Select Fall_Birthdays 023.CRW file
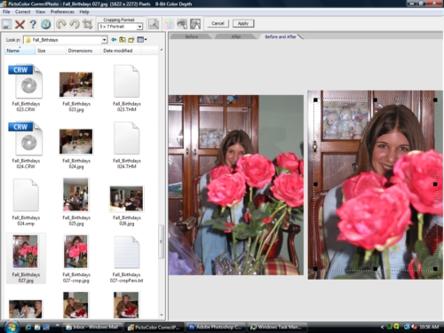Viewport: 444px width, 333px height. click(26, 88)
